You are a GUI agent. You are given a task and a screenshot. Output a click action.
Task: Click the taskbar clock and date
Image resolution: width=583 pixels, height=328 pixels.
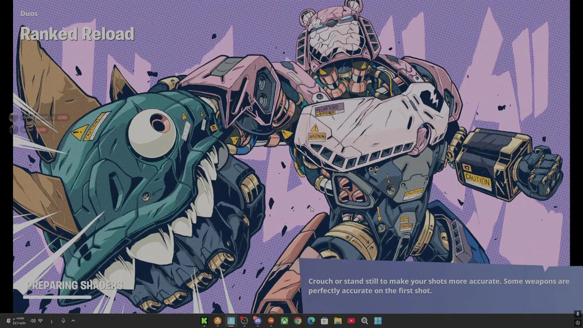click(x=19, y=321)
